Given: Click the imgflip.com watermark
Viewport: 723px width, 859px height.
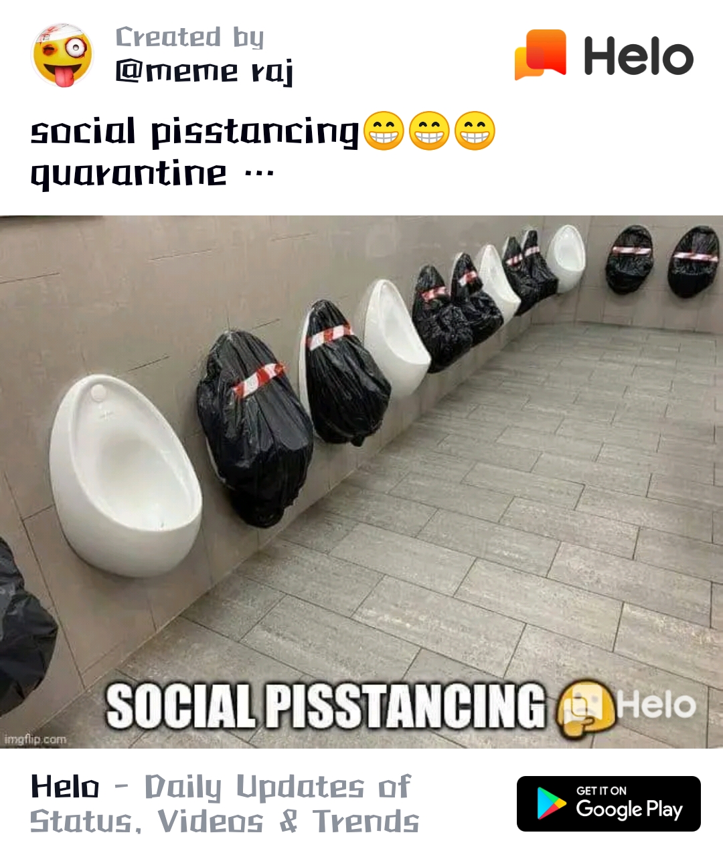Looking at the screenshot, I should pyautogui.click(x=35, y=739).
